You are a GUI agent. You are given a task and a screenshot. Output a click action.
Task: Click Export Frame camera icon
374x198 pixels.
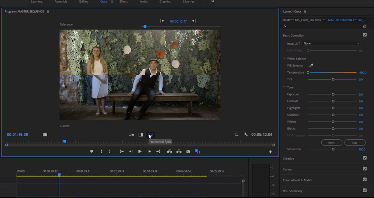[x=188, y=151]
